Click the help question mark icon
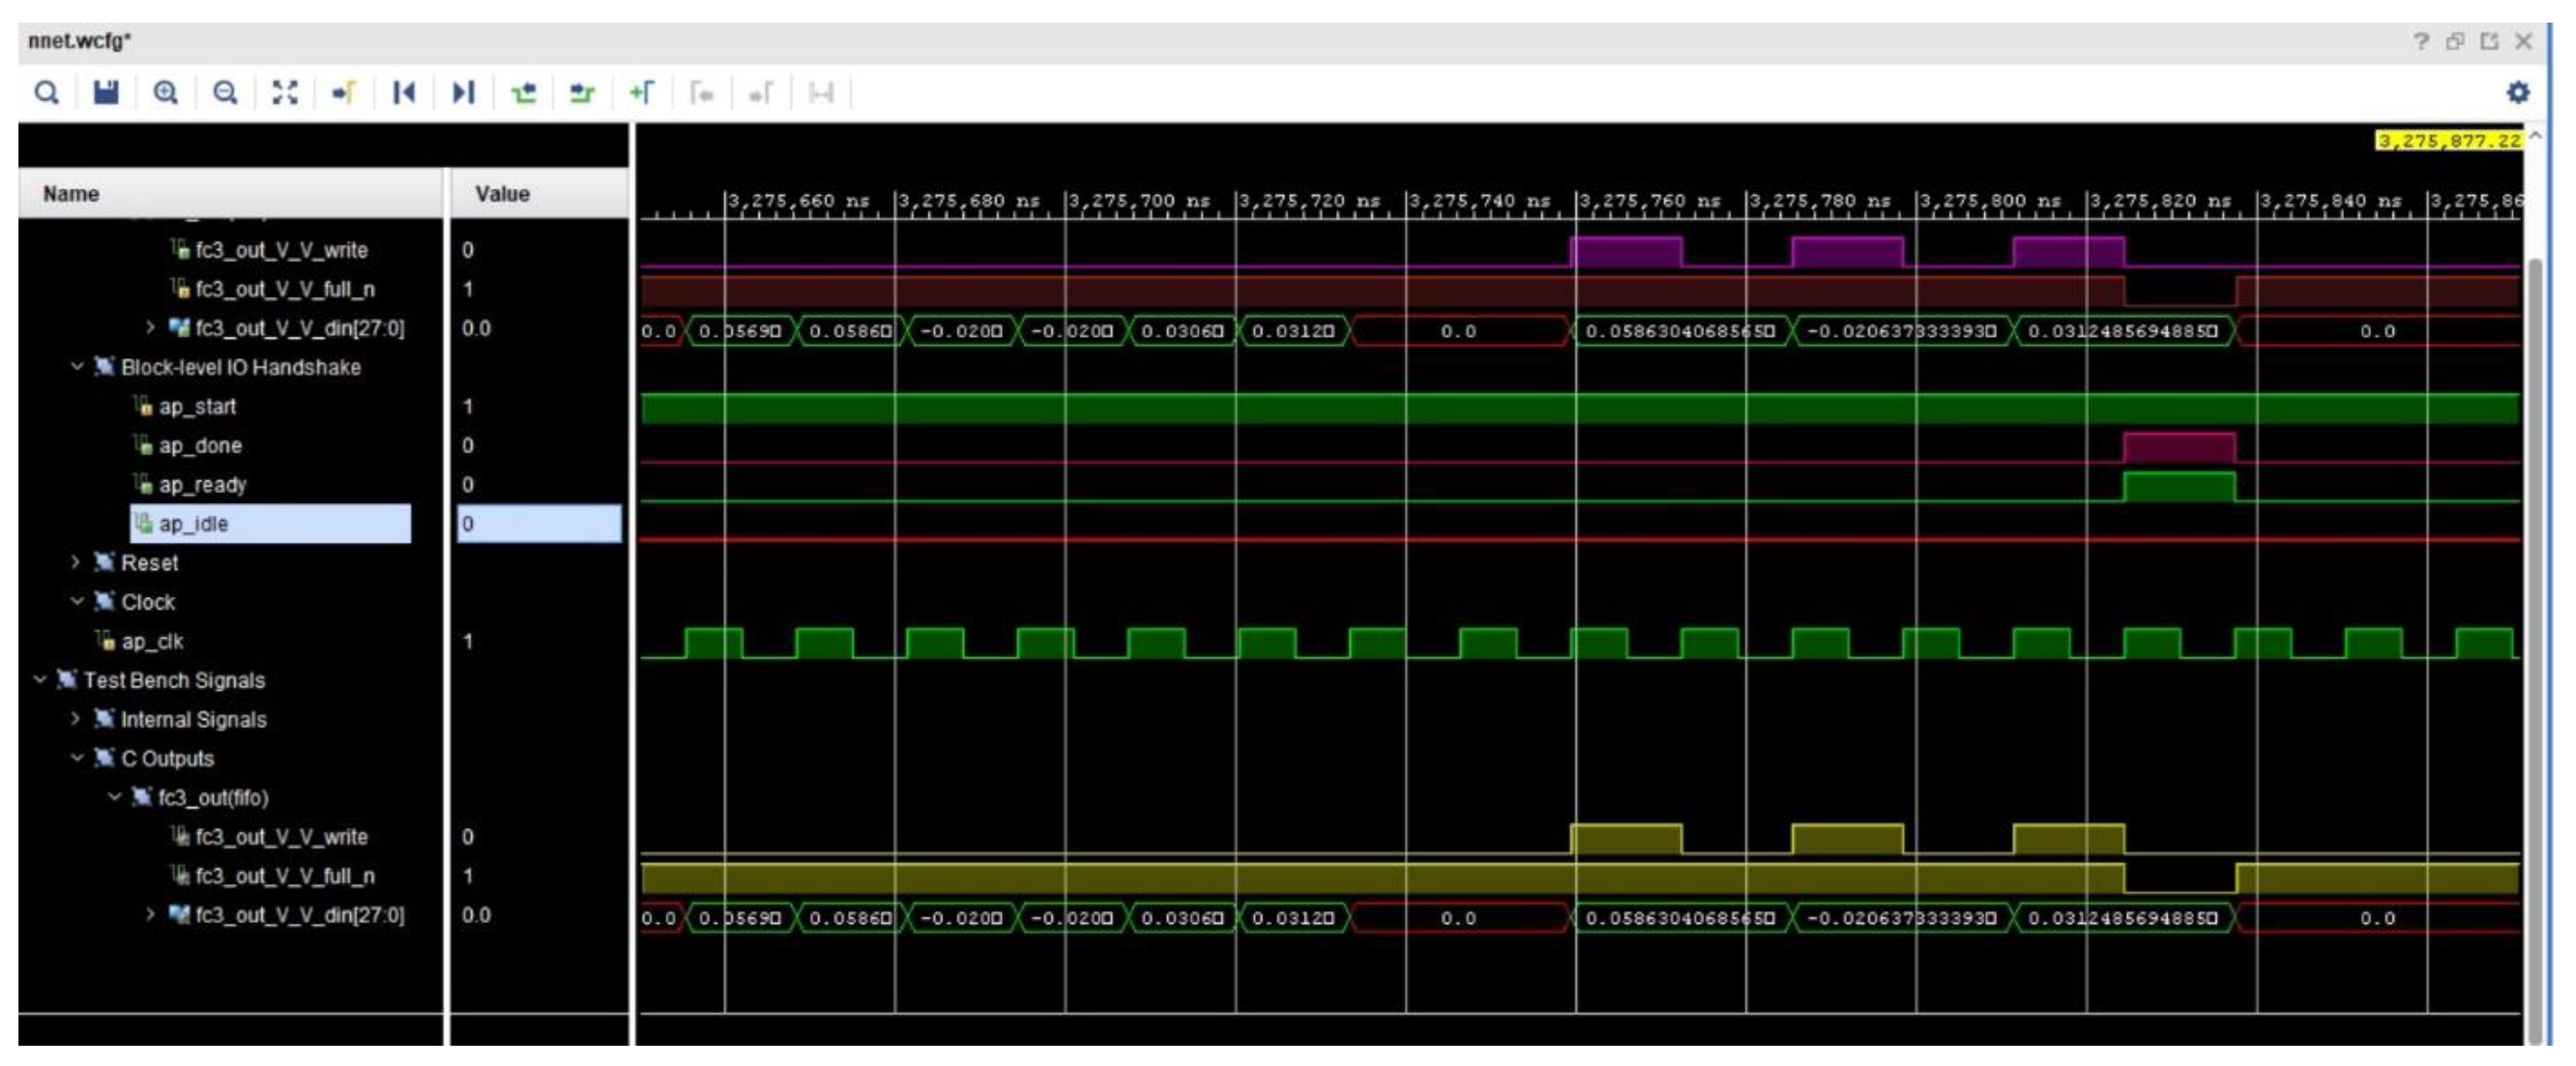This screenshot has width=2576, height=1066. (x=2420, y=41)
